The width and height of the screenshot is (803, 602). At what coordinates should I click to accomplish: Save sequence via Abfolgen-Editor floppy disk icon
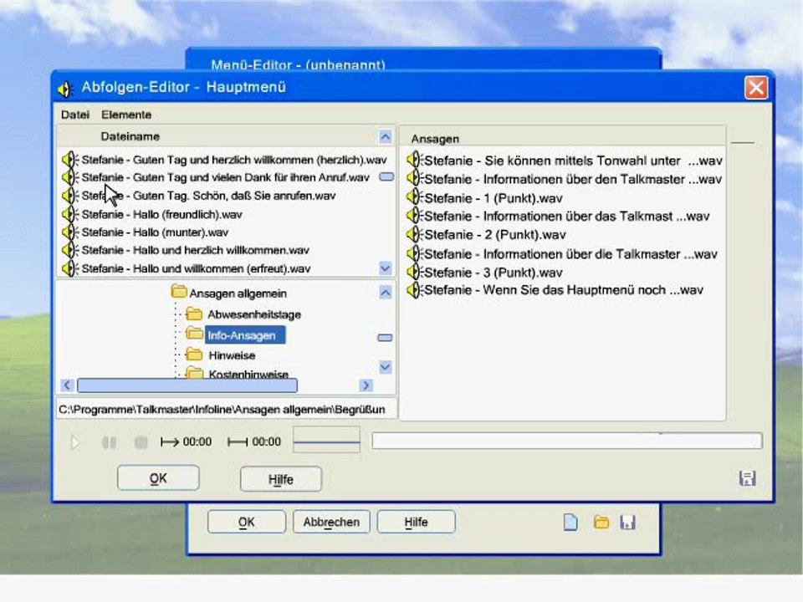click(747, 478)
